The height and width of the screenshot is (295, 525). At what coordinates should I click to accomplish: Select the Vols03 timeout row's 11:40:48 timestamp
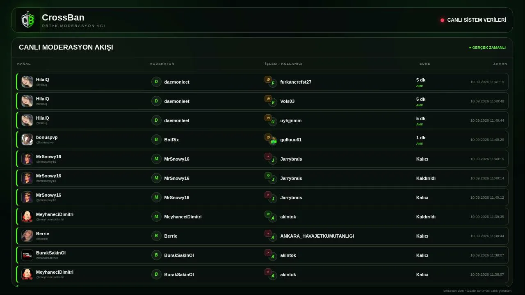pos(487,101)
